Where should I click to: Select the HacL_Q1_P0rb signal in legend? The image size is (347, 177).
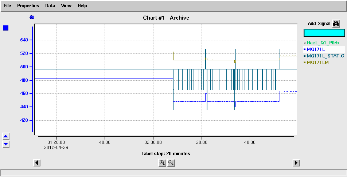[x=323, y=43]
